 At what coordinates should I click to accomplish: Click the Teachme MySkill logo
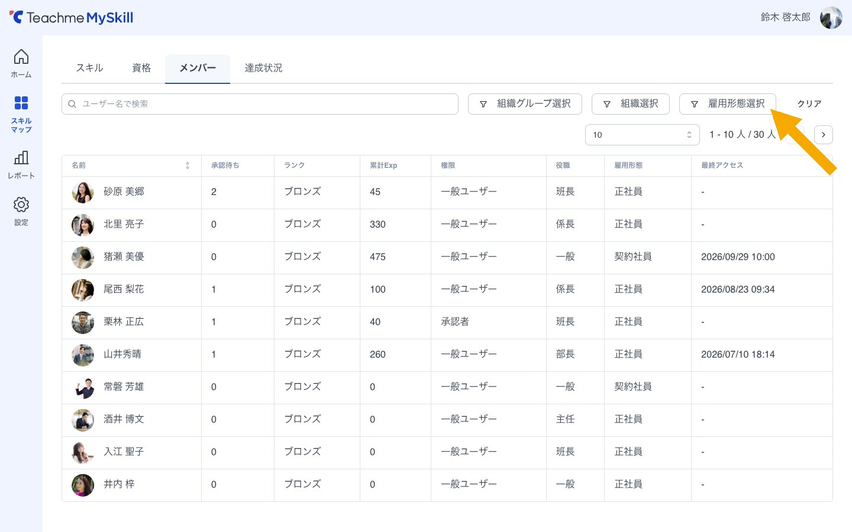[x=71, y=18]
